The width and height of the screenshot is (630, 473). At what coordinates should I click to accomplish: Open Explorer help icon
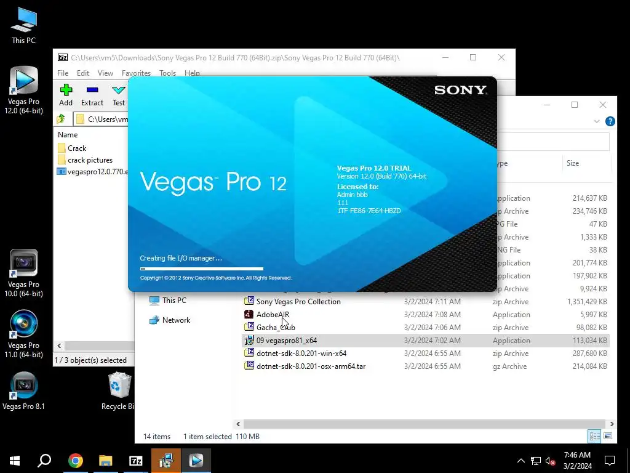click(610, 121)
